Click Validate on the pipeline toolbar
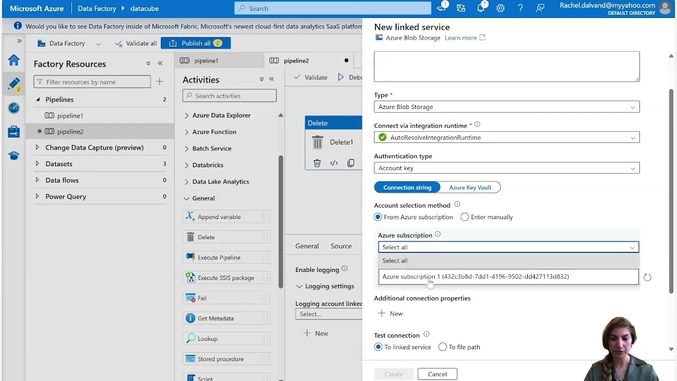The height and width of the screenshot is (381, 677). click(x=310, y=77)
